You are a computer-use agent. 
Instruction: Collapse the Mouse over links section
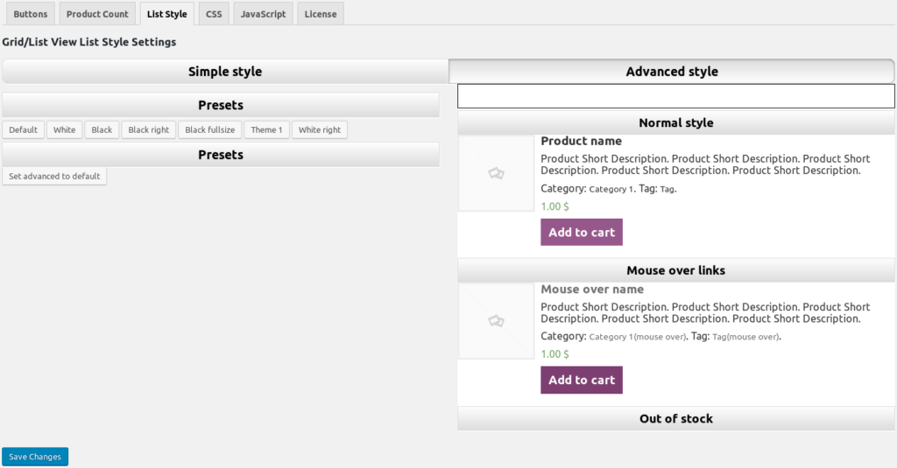pos(675,270)
